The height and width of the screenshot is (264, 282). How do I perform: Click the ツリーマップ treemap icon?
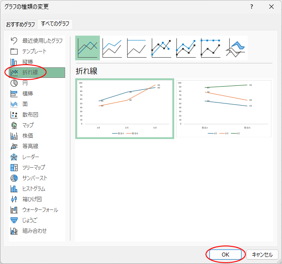coord(14,168)
